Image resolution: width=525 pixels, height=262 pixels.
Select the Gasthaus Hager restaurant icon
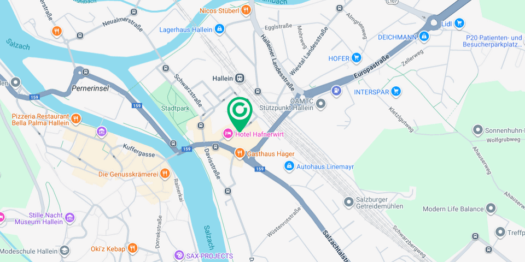pyautogui.click(x=240, y=153)
